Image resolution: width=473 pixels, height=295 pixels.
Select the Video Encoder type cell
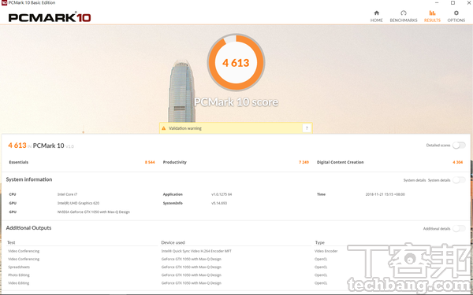326,251
